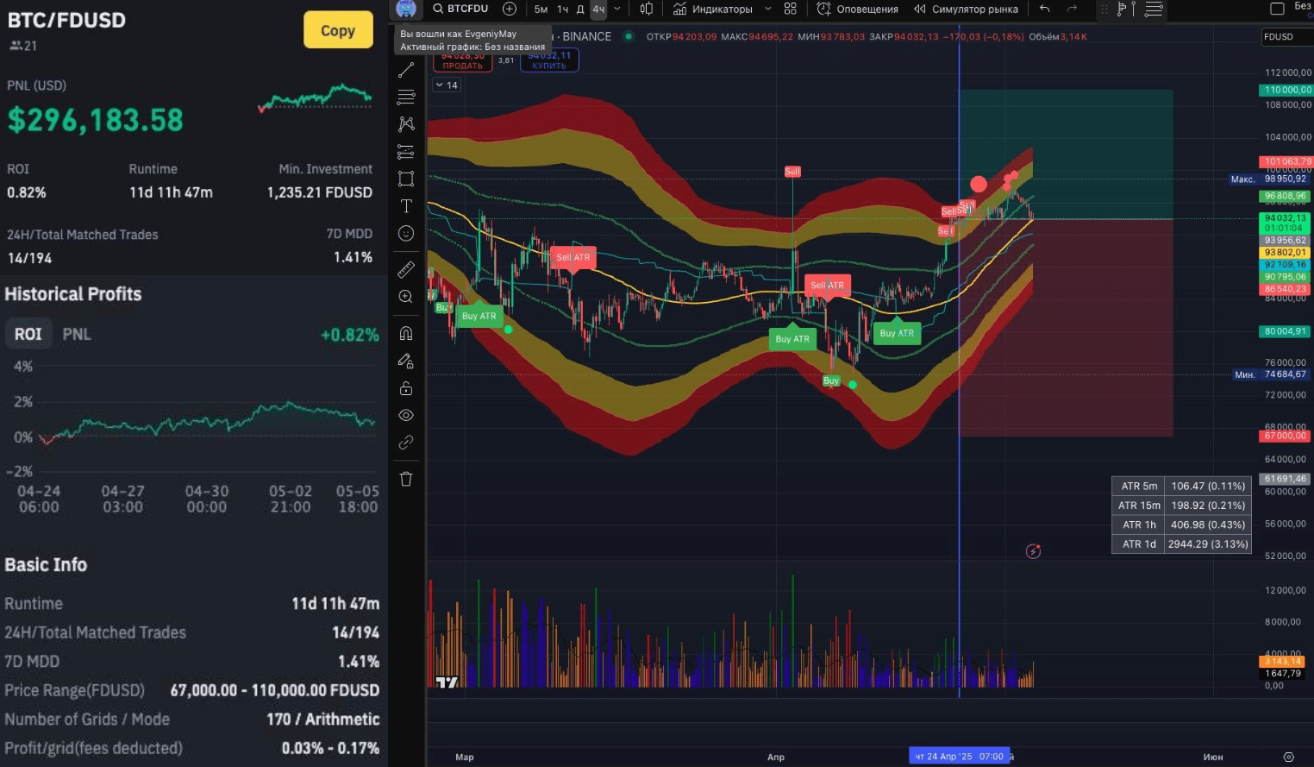Undo the last chart action
The height and width of the screenshot is (767, 1314).
coord(1044,9)
